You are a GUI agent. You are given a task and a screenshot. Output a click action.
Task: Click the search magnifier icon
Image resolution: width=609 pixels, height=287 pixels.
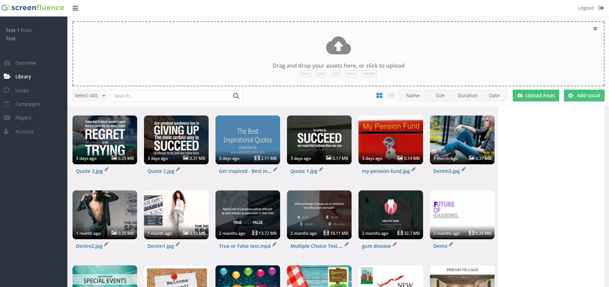[x=236, y=96]
